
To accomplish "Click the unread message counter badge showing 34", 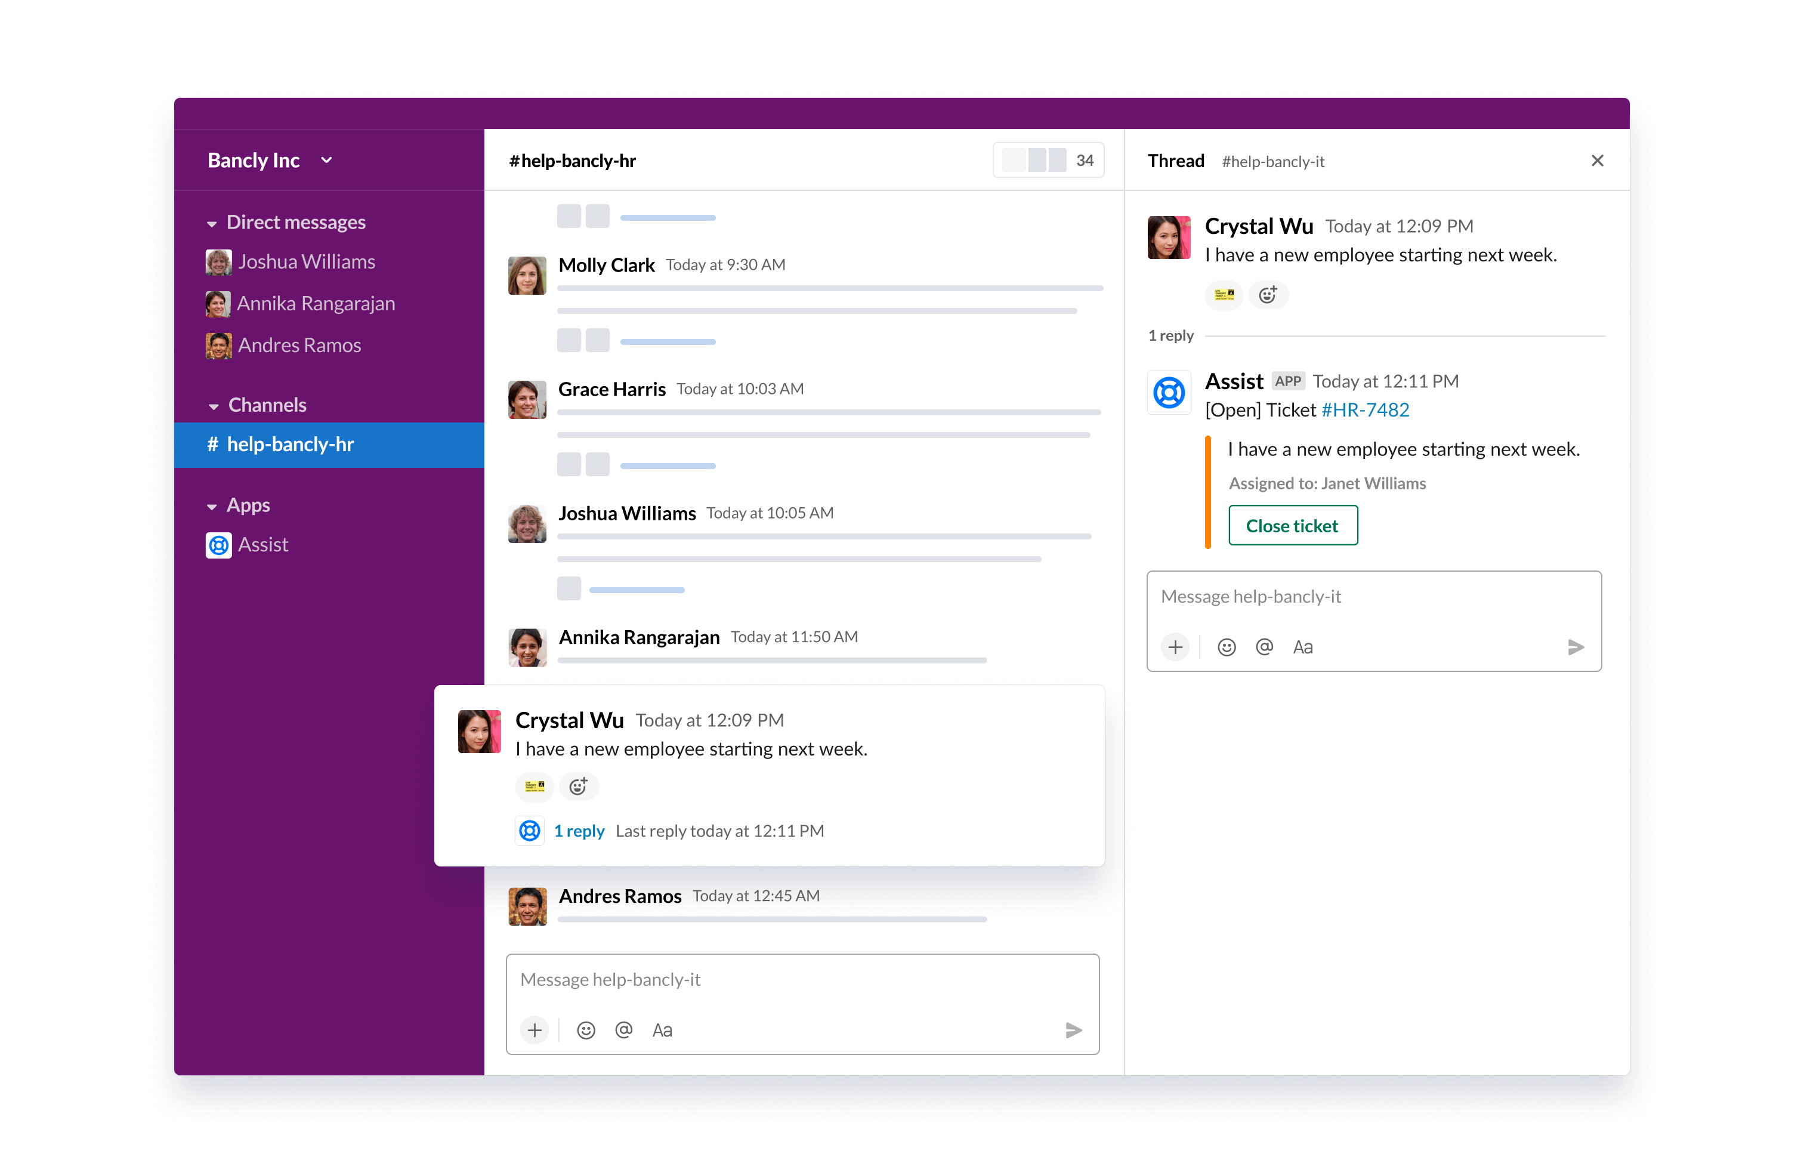I will coord(1083,161).
